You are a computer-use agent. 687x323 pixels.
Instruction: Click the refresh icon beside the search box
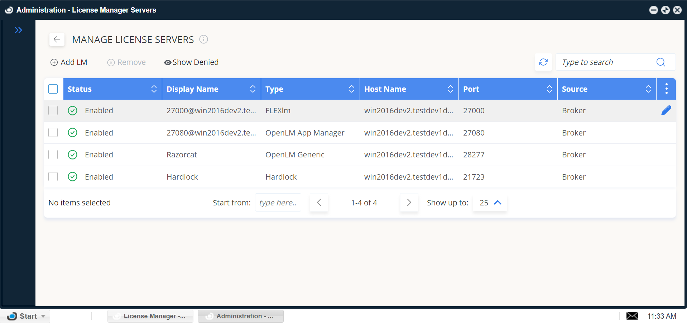(x=543, y=62)
